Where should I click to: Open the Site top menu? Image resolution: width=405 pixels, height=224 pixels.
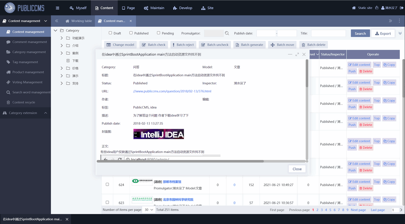point(207,8)
